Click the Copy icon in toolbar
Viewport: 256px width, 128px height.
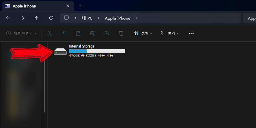[x=64, y=33]
